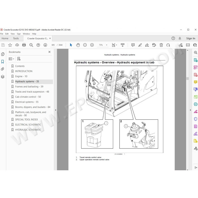198x198 pixels.
Task: Open the help question mark icon
Action: 173,38
